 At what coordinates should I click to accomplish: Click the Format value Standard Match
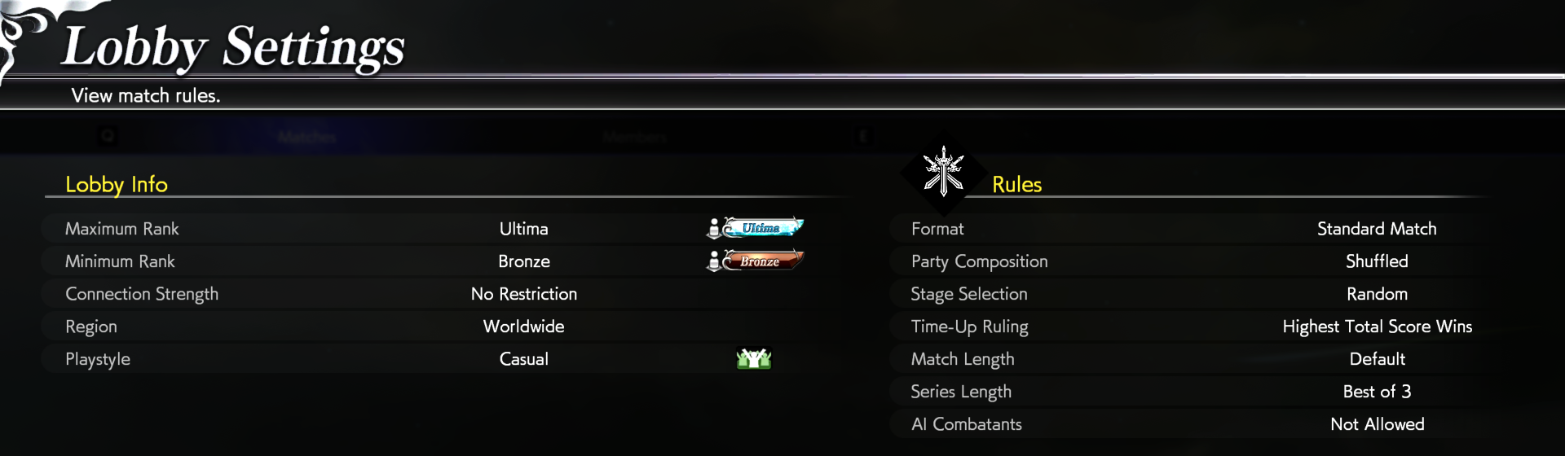click(x=1377, y=229)
